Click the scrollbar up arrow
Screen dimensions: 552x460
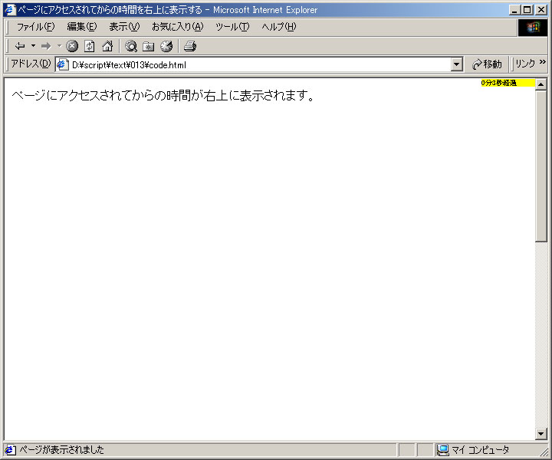(540, 84)
